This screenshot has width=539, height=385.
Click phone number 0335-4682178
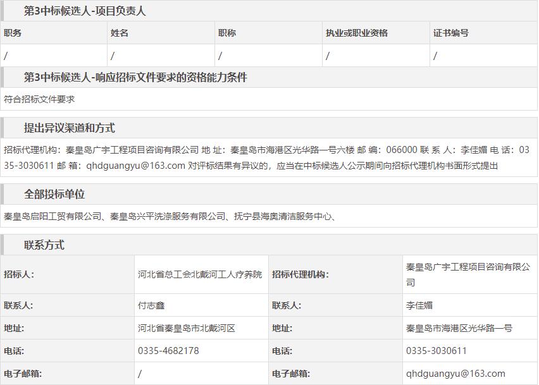168,351
